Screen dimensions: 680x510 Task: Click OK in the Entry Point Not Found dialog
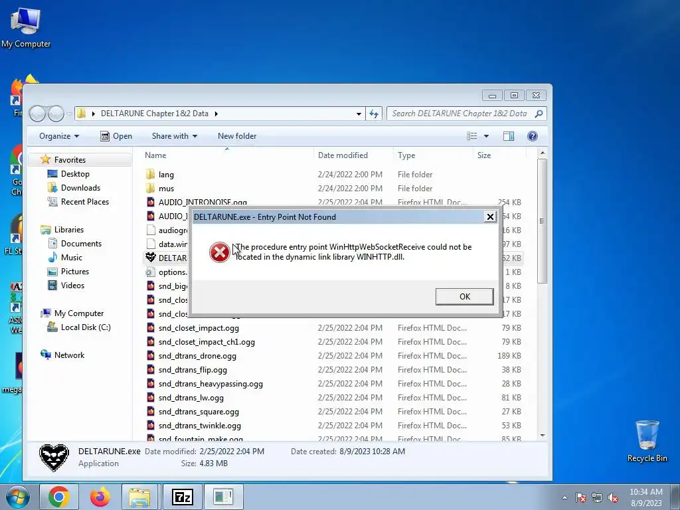(464, 297)
